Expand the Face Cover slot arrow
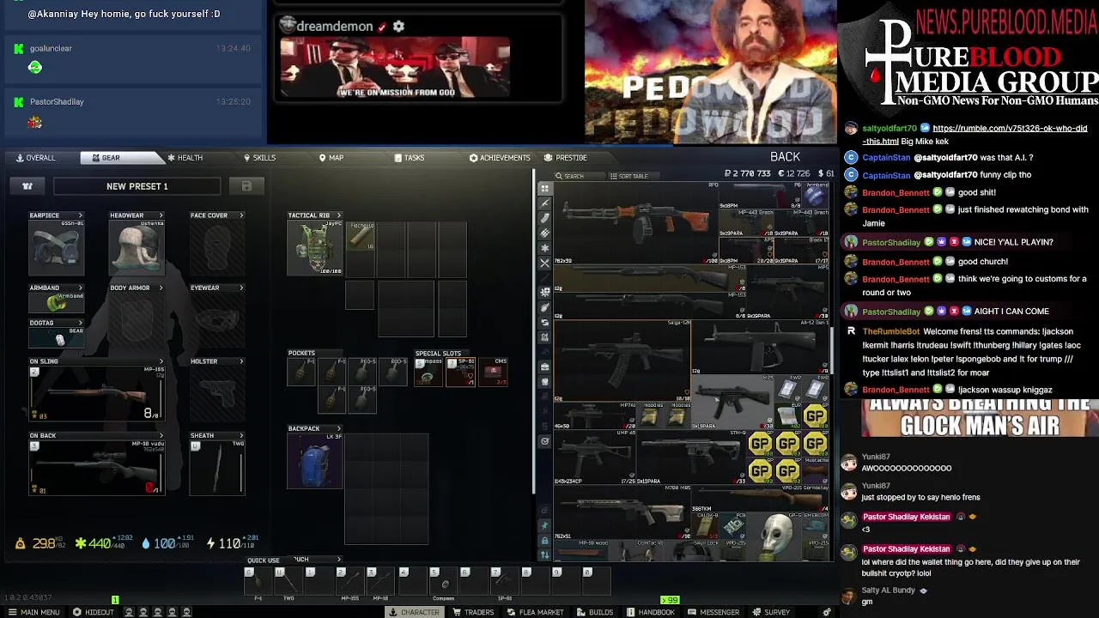Viewport: 1099px width, 618px height. 241,215
